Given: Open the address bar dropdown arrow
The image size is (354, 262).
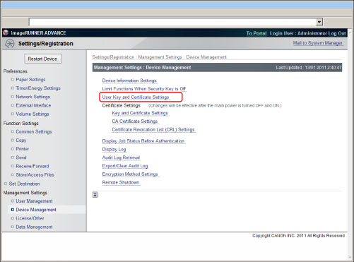Looking at the screenshot, I should click(x=319, y=22).
